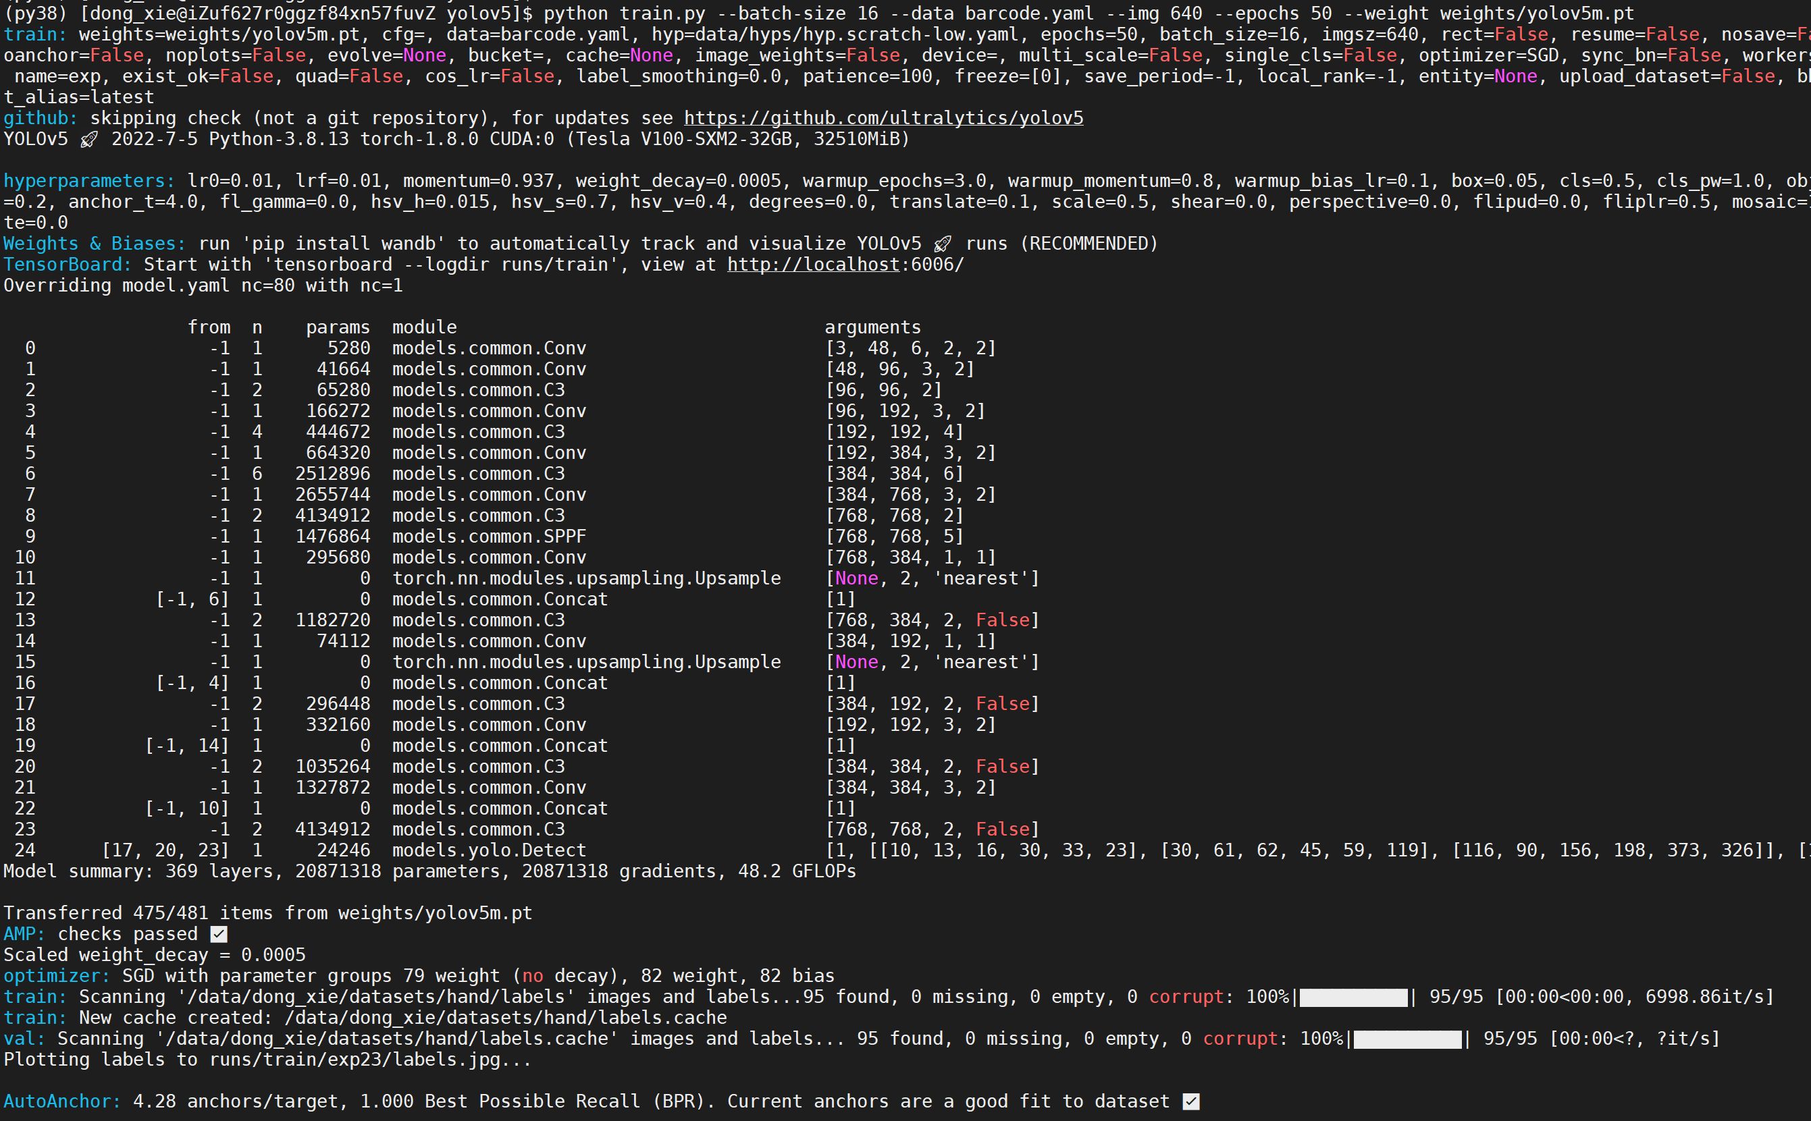The width and height of the screenshot is (1811, 1121).
Task: Click 'Overriding model.yaml nc=80 with nc=1'
Action: (203, 285)
